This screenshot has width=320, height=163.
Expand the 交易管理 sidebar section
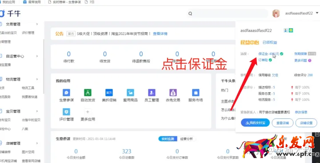click(37, 24)
